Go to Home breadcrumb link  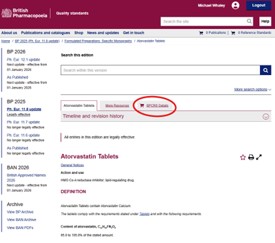click(6, 41)
